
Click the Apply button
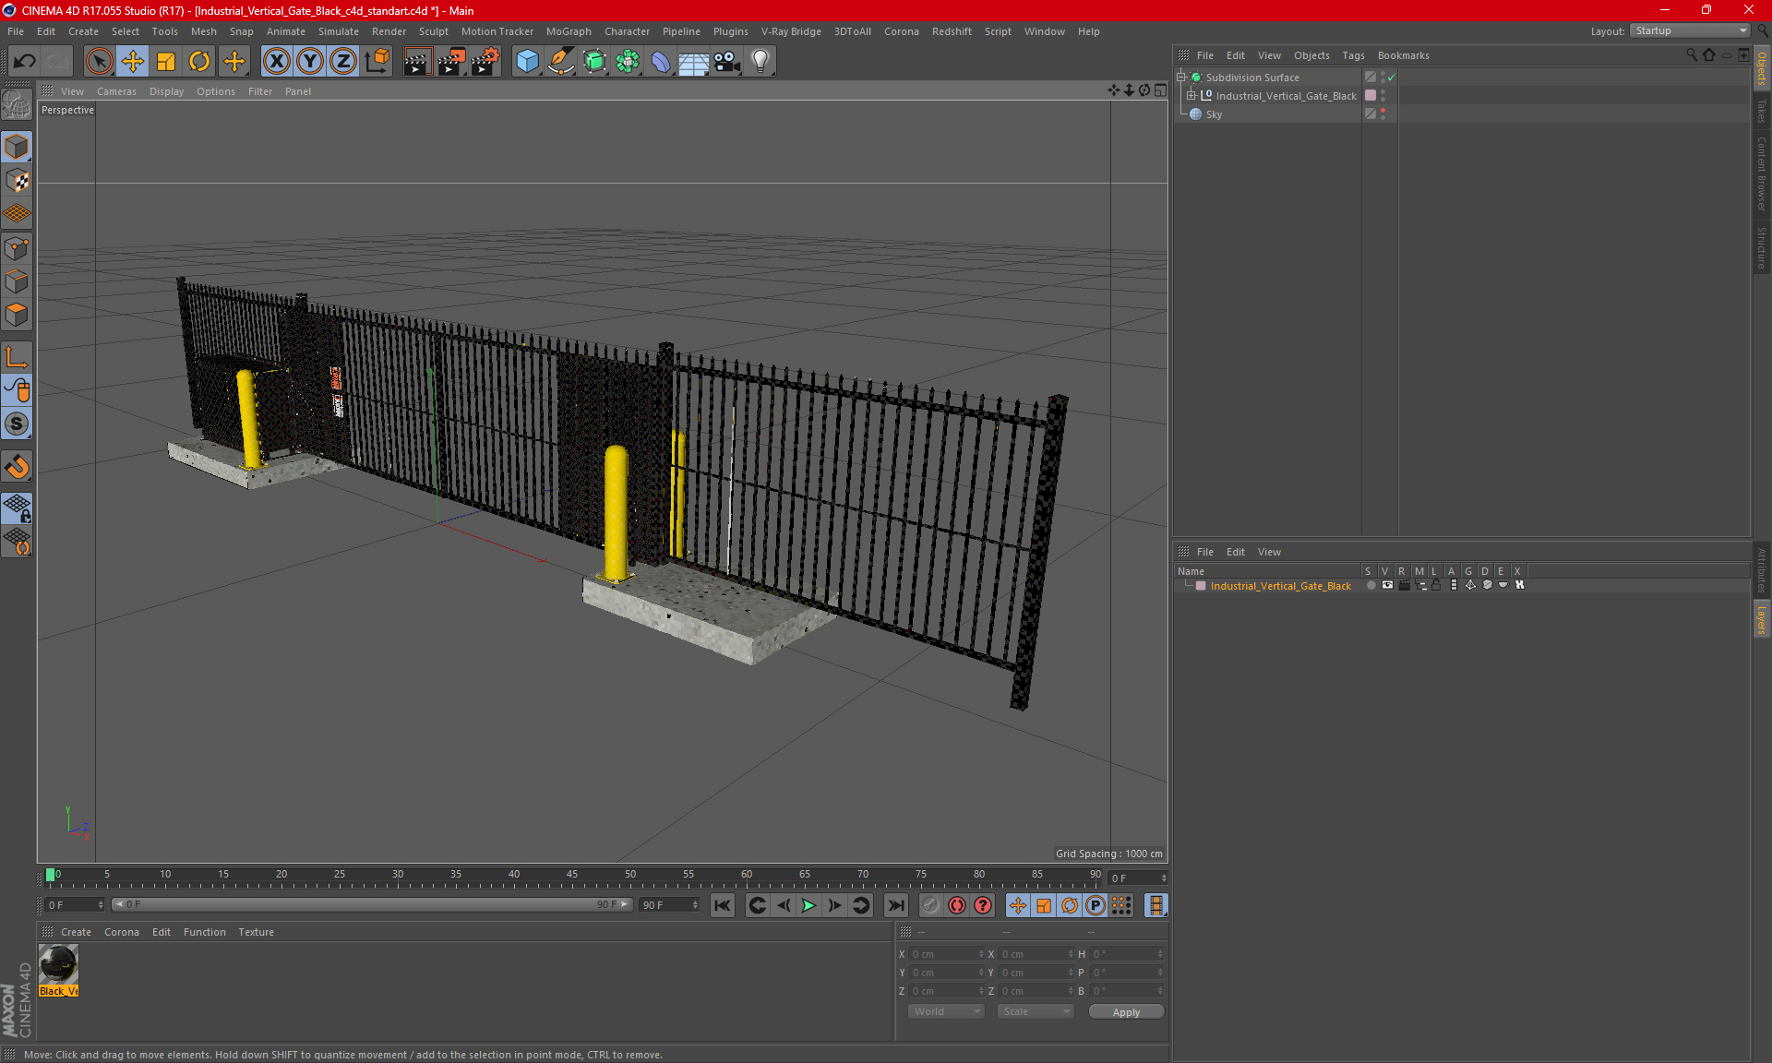coord(1126,1012)
